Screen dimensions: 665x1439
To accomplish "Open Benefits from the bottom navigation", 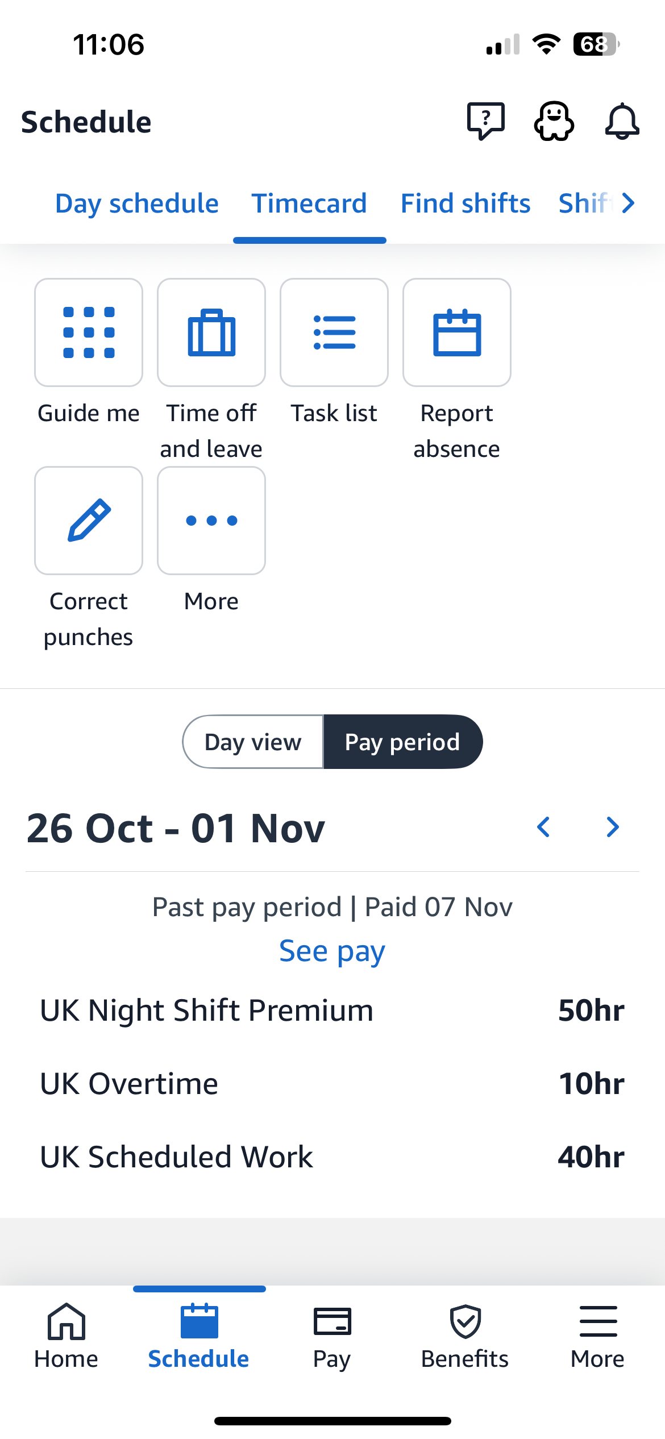I will 465,1336.
